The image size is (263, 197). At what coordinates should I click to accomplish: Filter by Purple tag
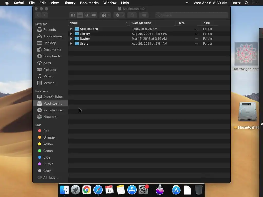[x=50, y=164]
